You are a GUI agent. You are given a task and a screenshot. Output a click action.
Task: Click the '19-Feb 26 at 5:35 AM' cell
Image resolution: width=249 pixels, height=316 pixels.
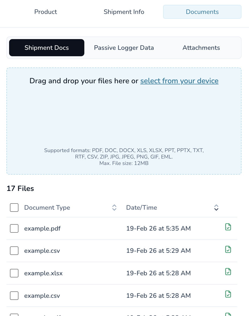click(159, 228)
